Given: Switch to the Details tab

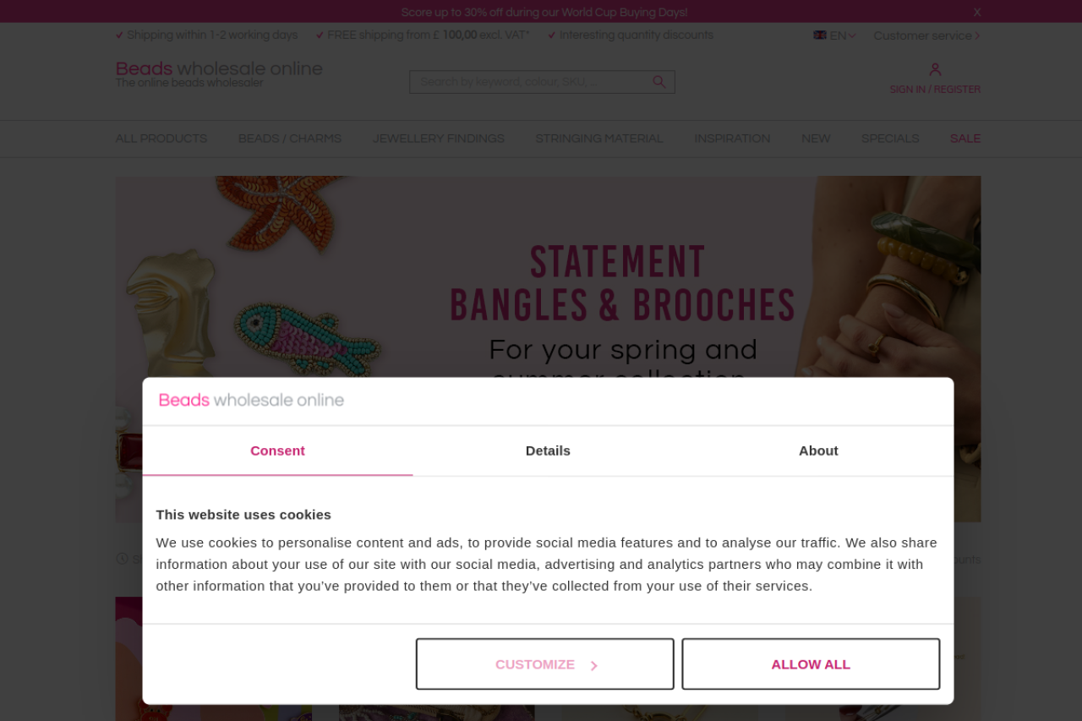Looking at the screenshot, I should pyautogui.click(x=548, y=451).
